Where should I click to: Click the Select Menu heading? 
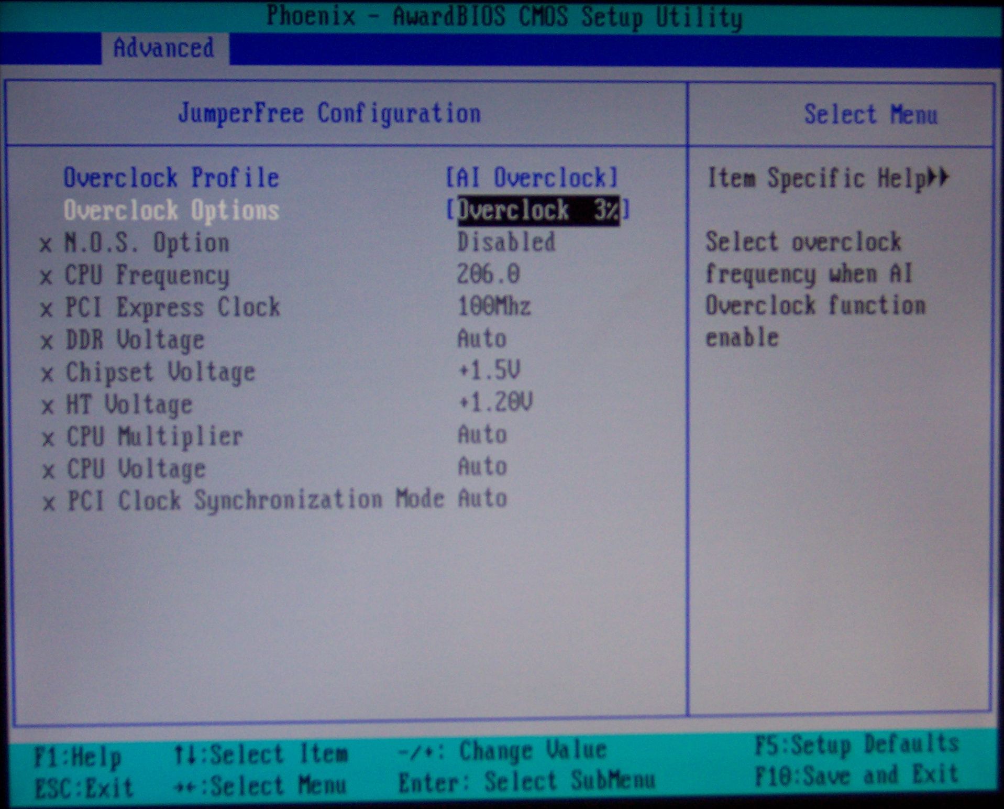[871, 115]
